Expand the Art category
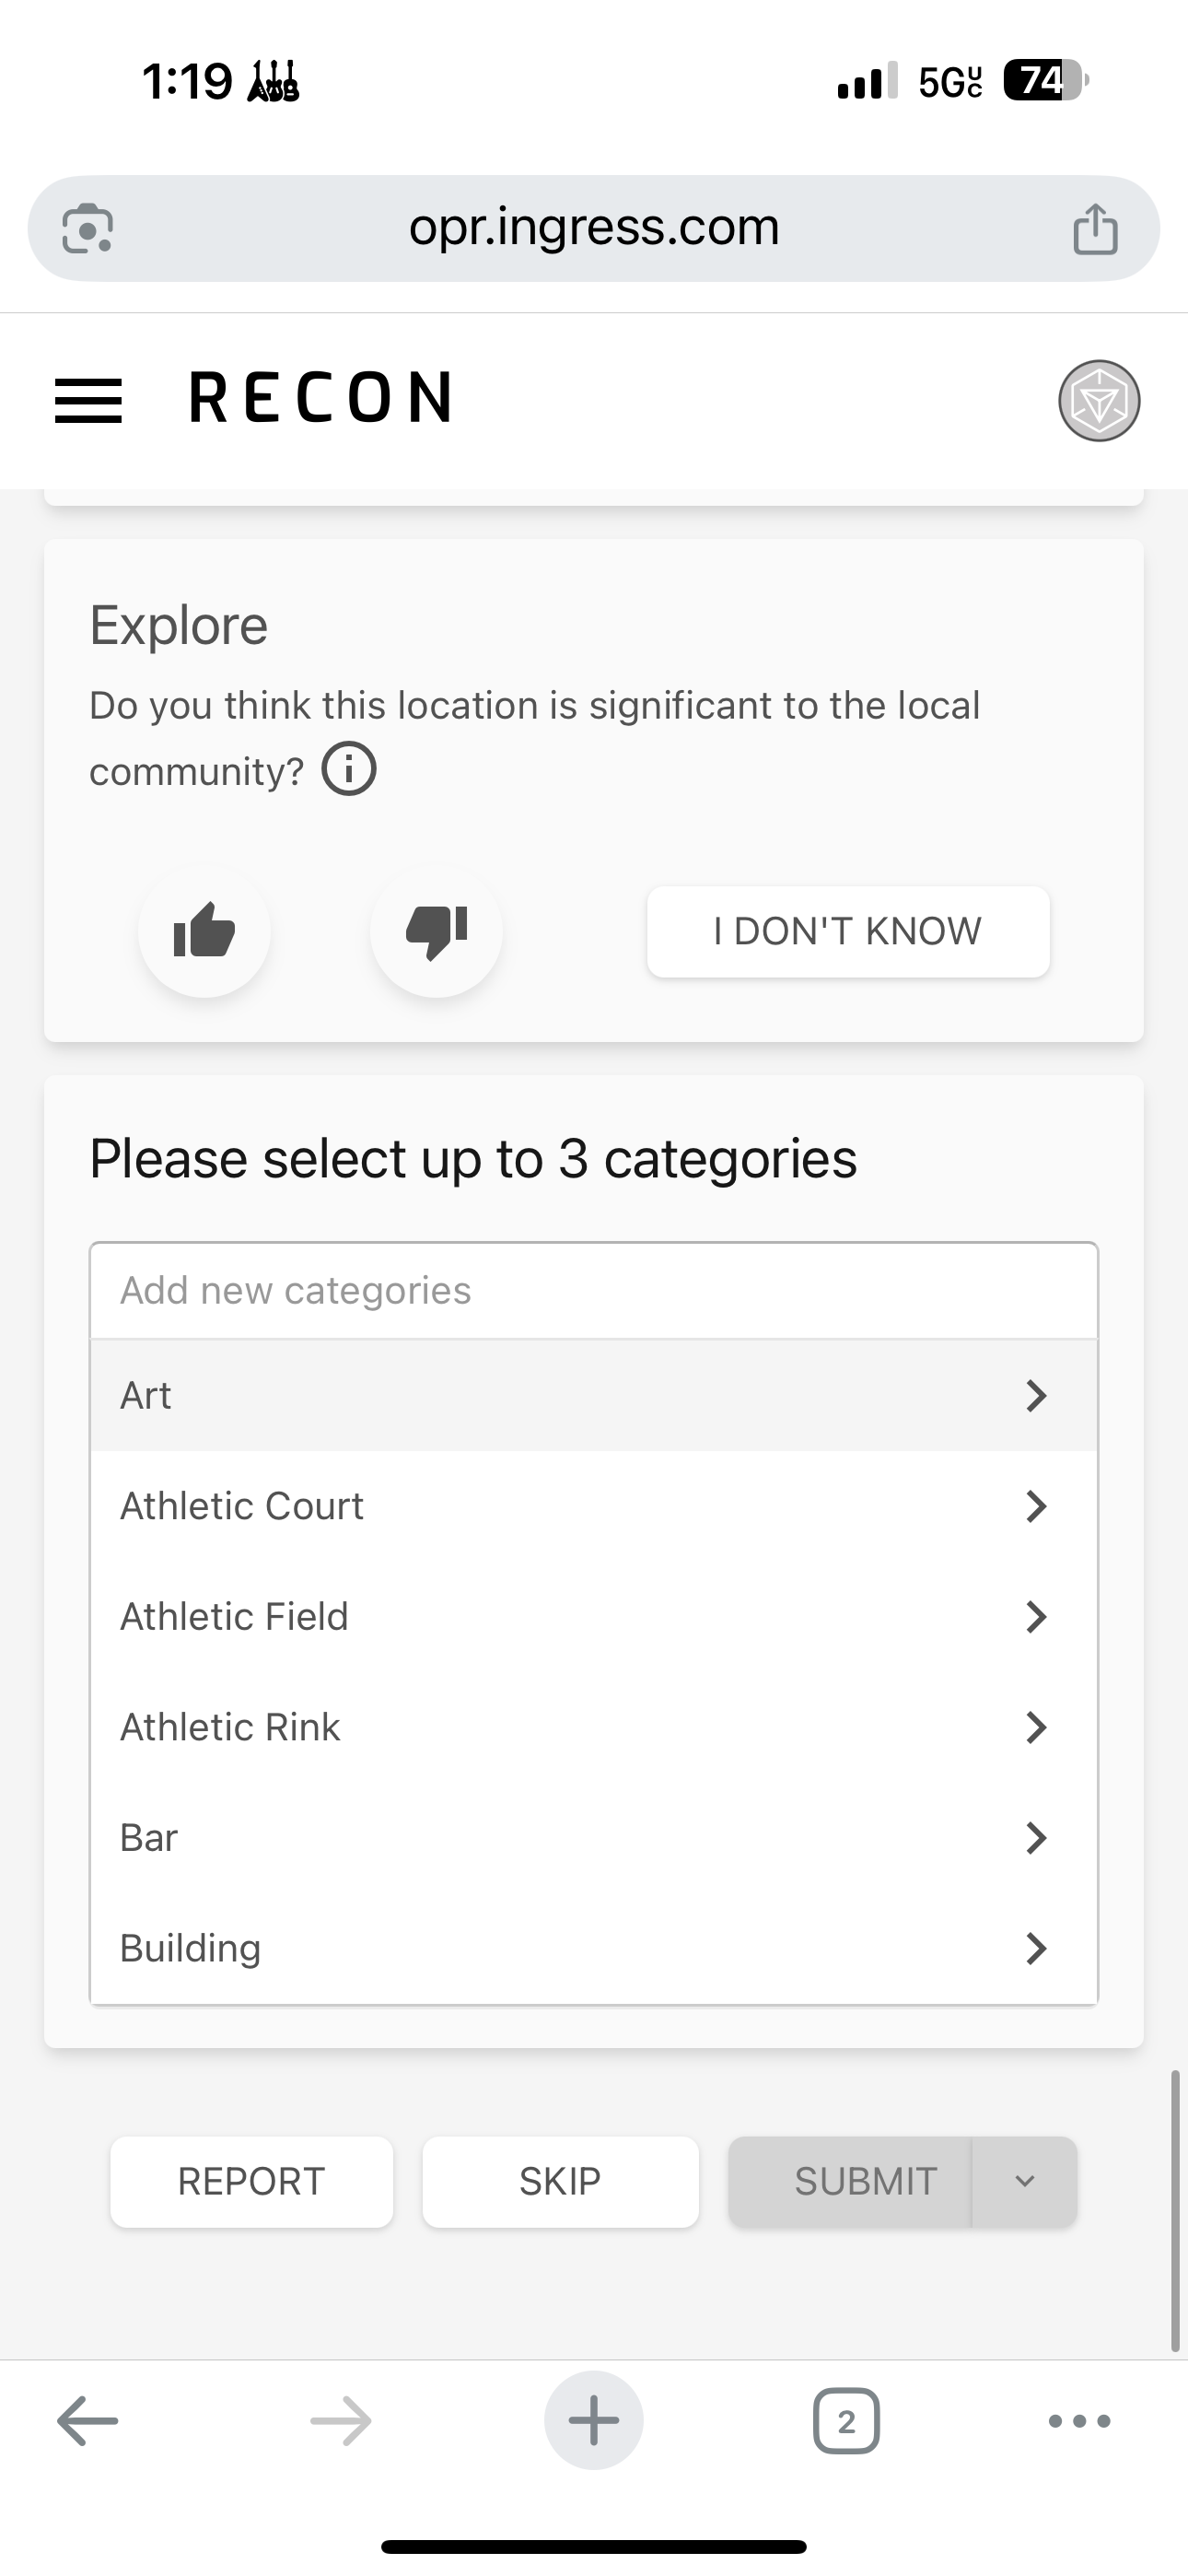 pos(1036,1395)
